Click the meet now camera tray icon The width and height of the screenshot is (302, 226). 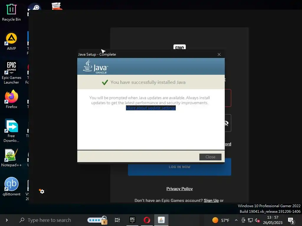243,220
